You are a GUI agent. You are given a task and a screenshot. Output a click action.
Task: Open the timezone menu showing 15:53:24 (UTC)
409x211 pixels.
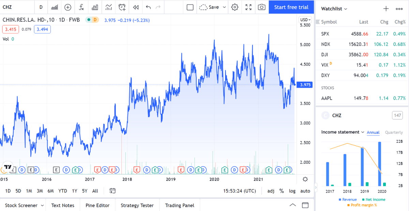tap(240, 191)
